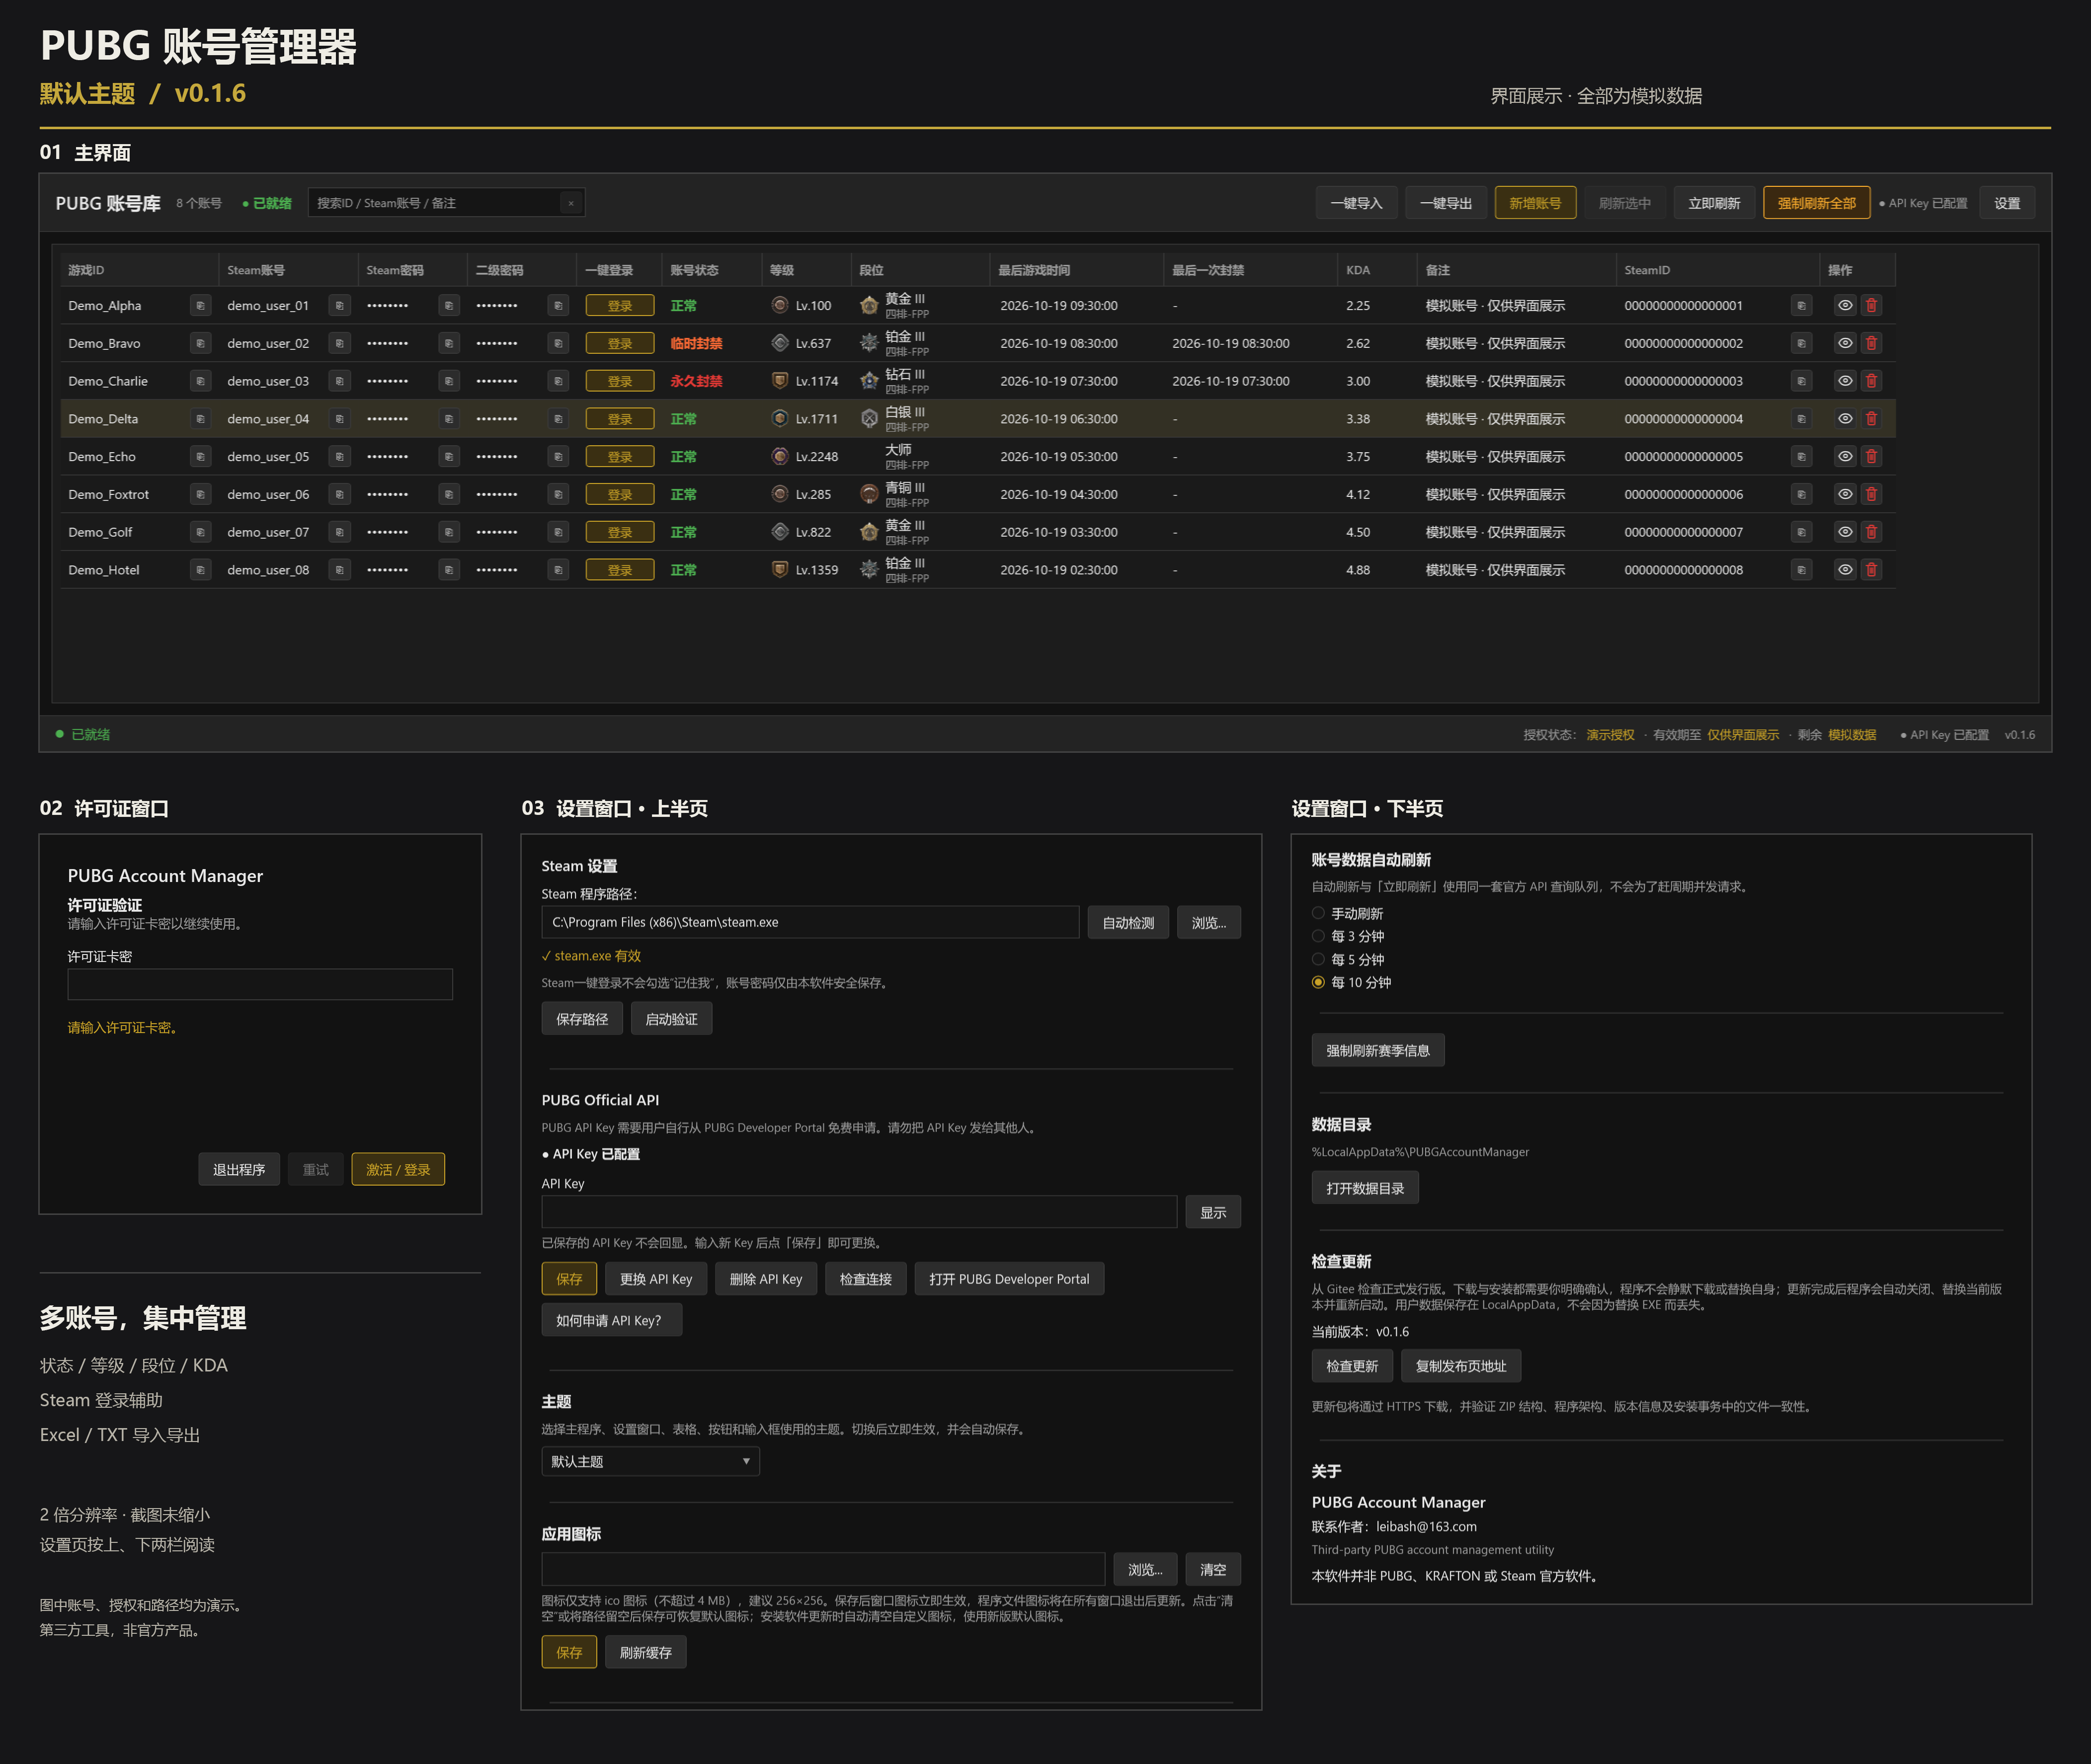Click the silver rank icon for Demo_Delta
This screenshot has height=1764, width=2091.
click(x=869, y=419)
